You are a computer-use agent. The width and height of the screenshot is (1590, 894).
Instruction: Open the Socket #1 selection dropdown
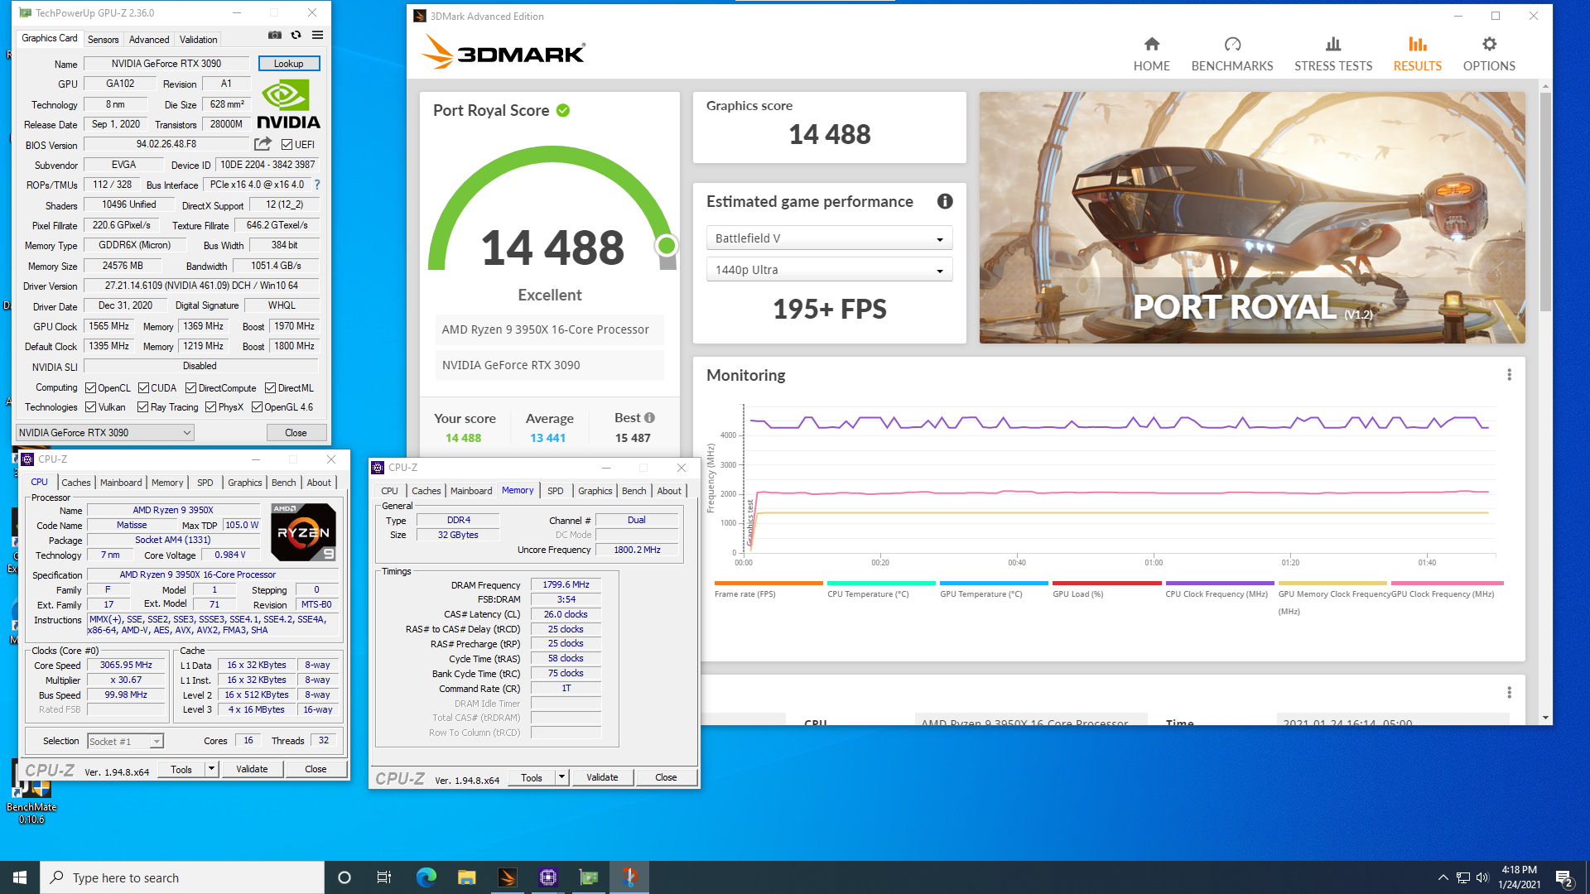(125, 742)
